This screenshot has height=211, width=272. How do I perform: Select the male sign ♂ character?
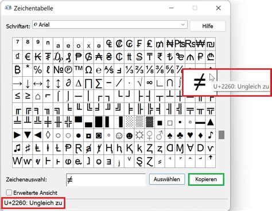pyautogui.click(x=160, y=135)
